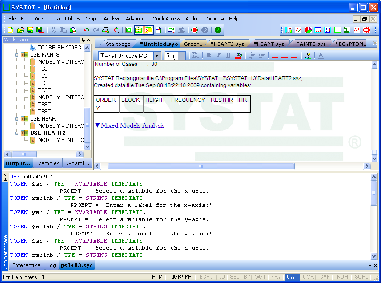Viewport: 381px width, 283px height.
Task: Undo the last action via toolbar
Action: click(x=86, y=30)
